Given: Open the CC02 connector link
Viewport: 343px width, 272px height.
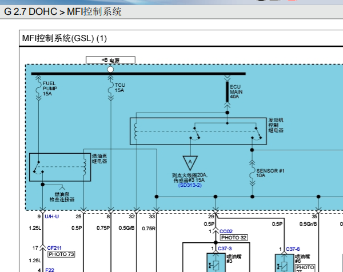Looking at the screenshot, I should (226, 231).
